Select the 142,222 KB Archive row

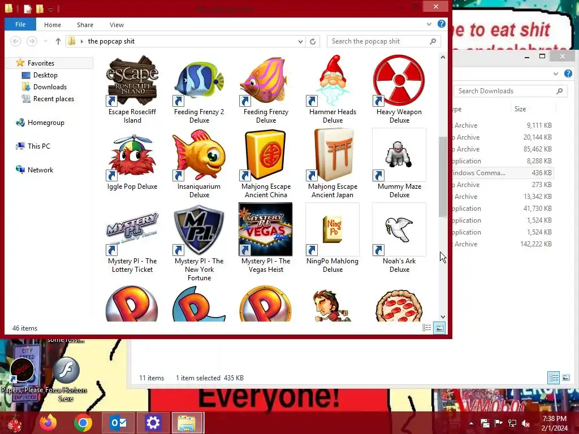pyautogui.click(x=503, y=244)
